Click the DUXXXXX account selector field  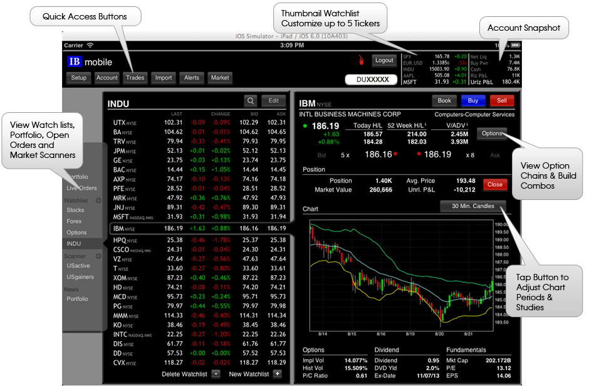pyautogui.click(x=372, y=80)
